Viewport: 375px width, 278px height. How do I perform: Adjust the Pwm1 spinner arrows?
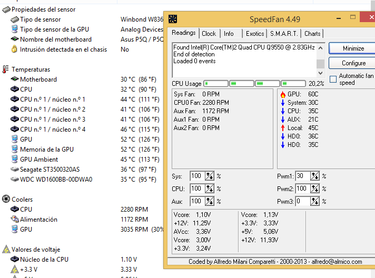click(x=315, y=176)
